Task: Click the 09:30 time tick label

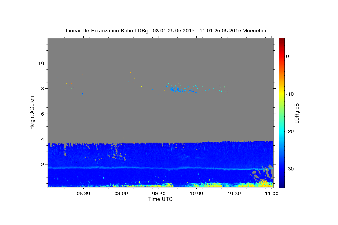Action: [x=159, y=194]
